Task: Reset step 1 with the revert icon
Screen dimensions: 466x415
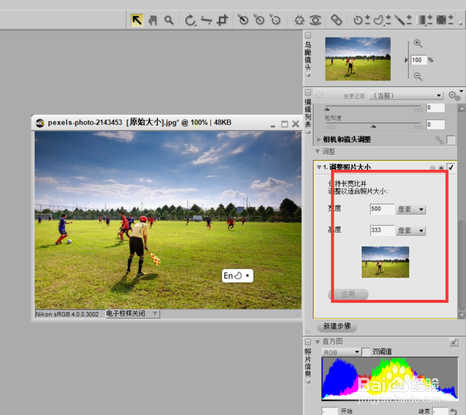Action: [432, 168]
